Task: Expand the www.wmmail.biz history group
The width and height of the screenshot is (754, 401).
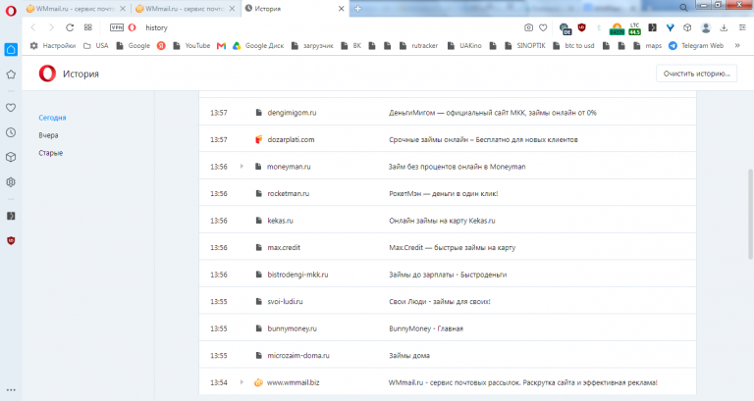Action: coord(242,382)
